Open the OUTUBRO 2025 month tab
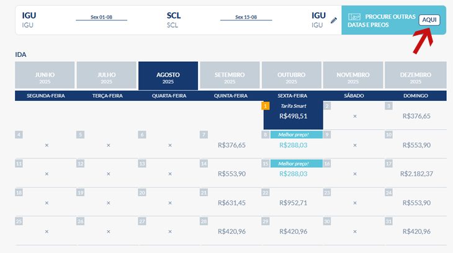 tap(291, 75)
